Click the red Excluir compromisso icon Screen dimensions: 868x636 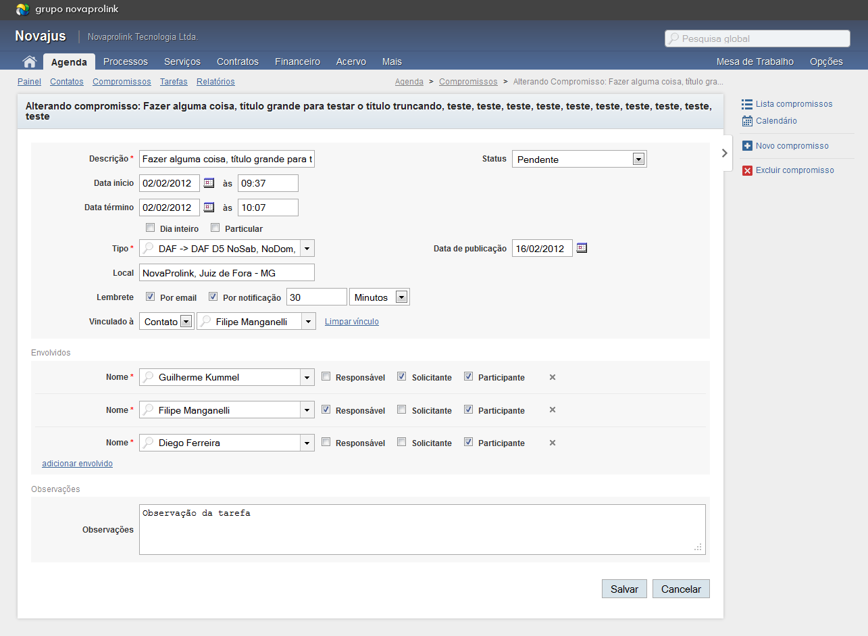[x=746, y=170]
